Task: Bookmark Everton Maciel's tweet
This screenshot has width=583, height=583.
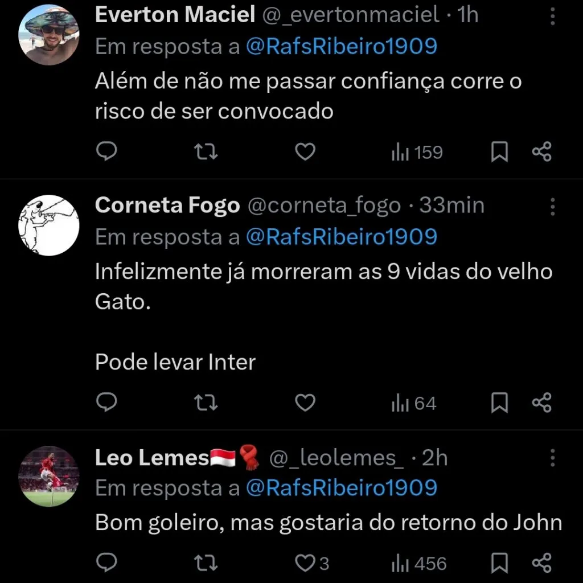Action: click(x=499, y=152)
